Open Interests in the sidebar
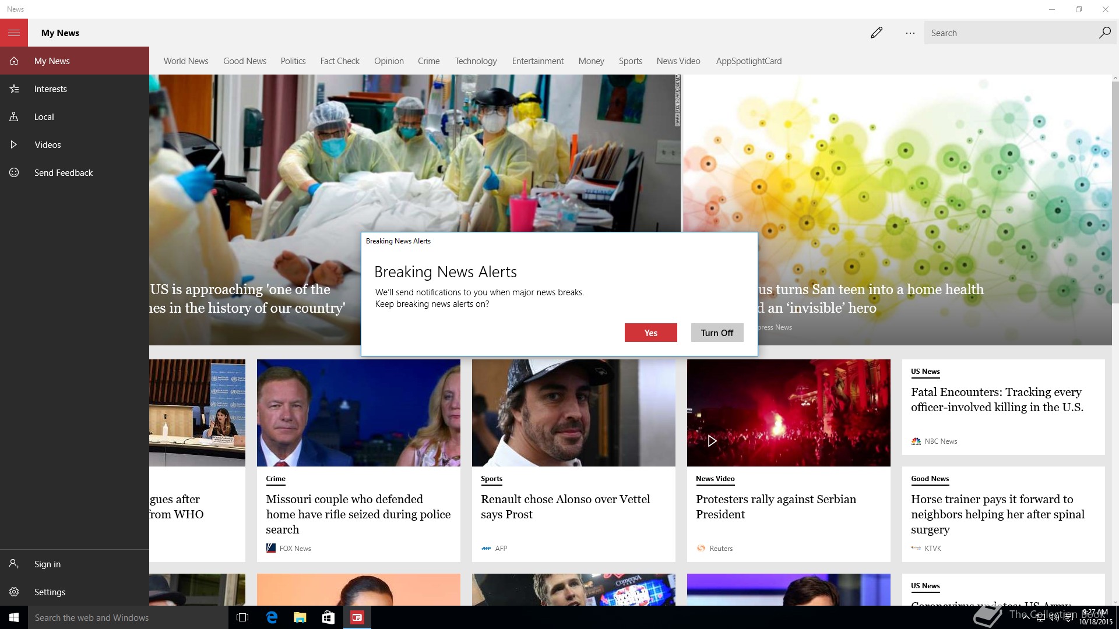The image size is (1119, 629). tap(75, 89)
